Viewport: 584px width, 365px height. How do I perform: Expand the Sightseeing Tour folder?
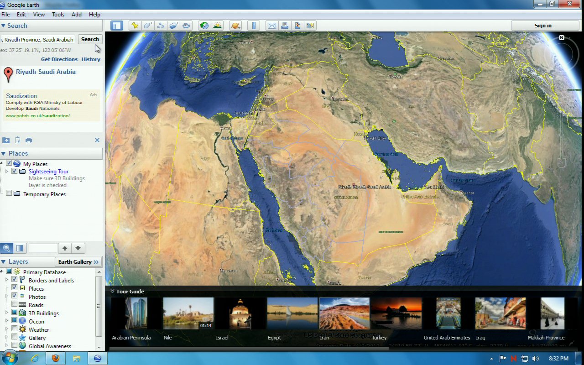[7, 172]
